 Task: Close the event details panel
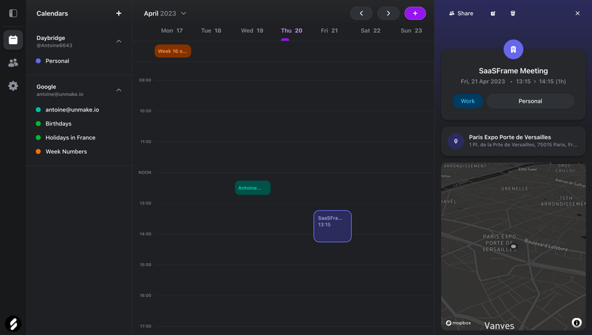(x=577, y=13)
